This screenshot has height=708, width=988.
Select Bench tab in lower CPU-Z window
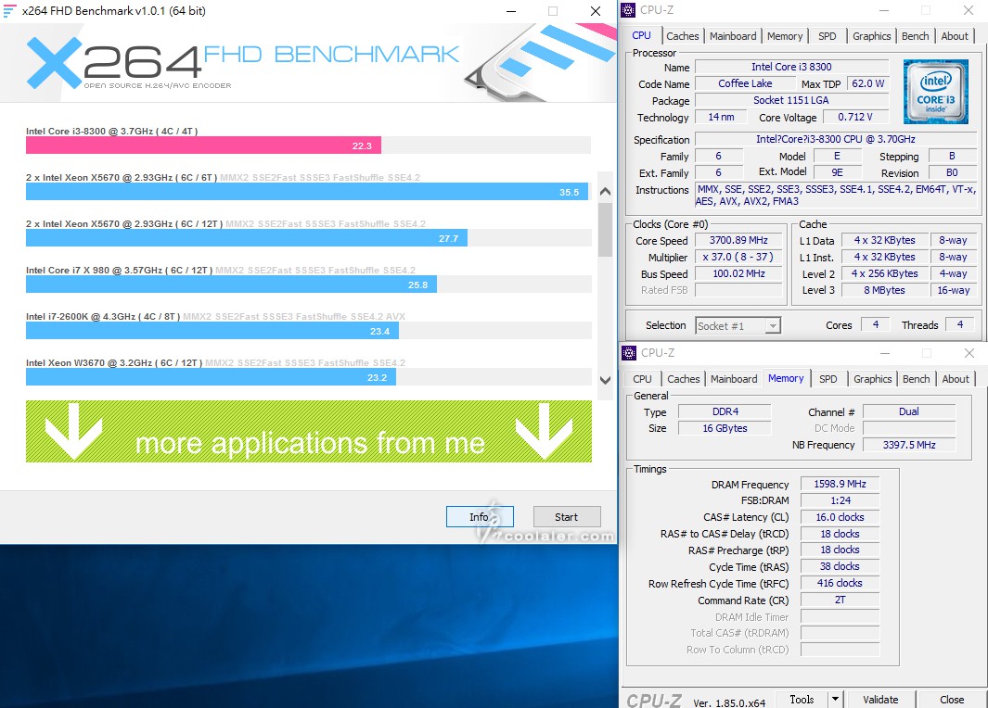pos(916,379)
